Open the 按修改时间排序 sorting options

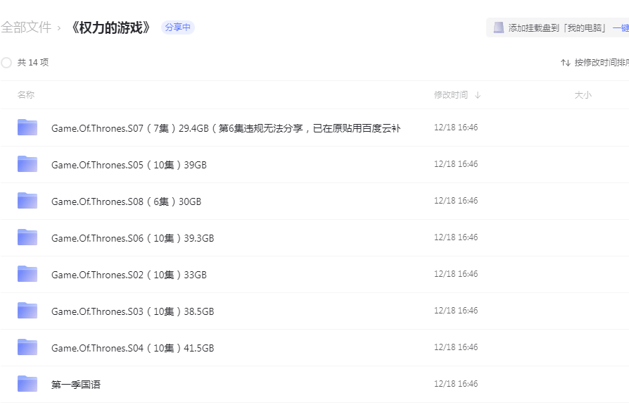[x=597, y=62]
